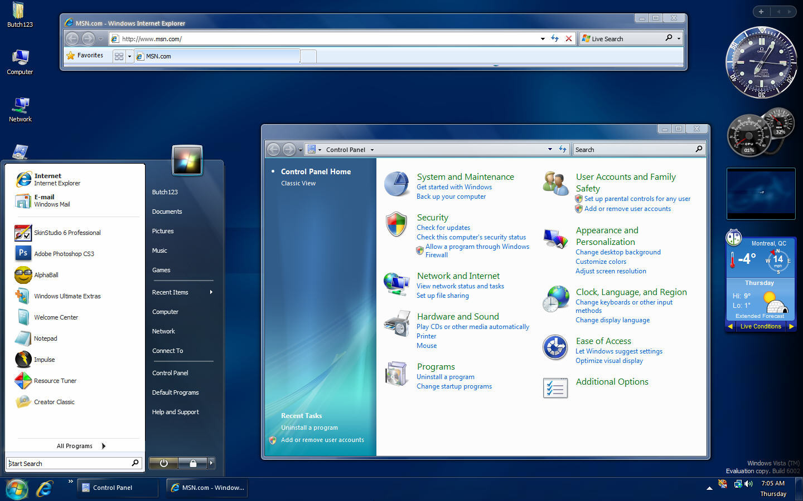Click Get started with Windows link
The height and width of the screenshot is (501, 803).
pos(454,187)
